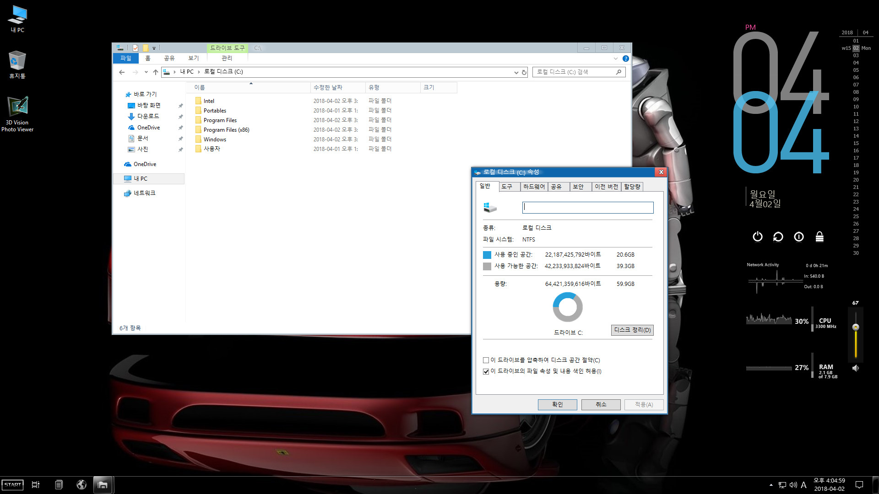Viewport: 879px width, 494px height.
Task: Open the Task View taskbar icon
Action: [x=36, y=485]
